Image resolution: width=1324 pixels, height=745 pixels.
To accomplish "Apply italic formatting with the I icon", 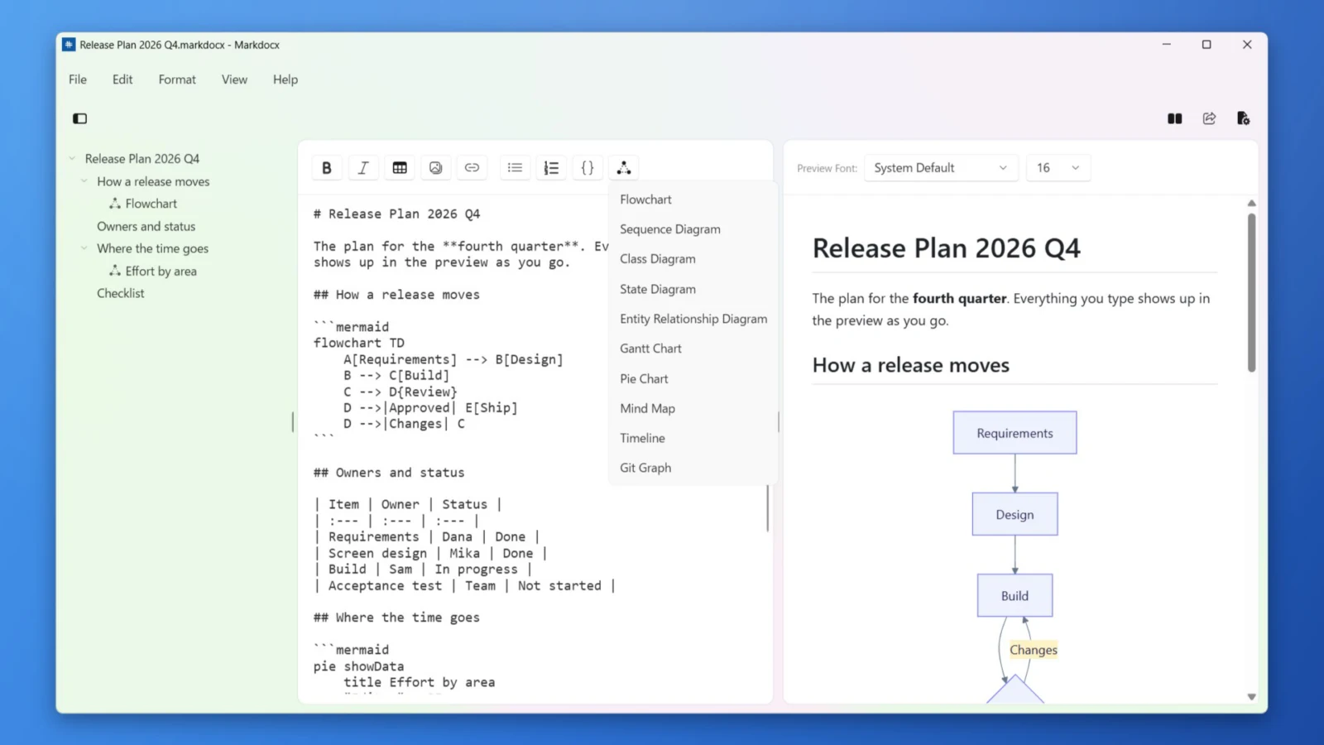I will [x=363, y=168].
